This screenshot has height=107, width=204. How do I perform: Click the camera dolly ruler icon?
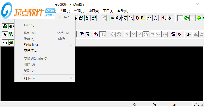point(143,18)
